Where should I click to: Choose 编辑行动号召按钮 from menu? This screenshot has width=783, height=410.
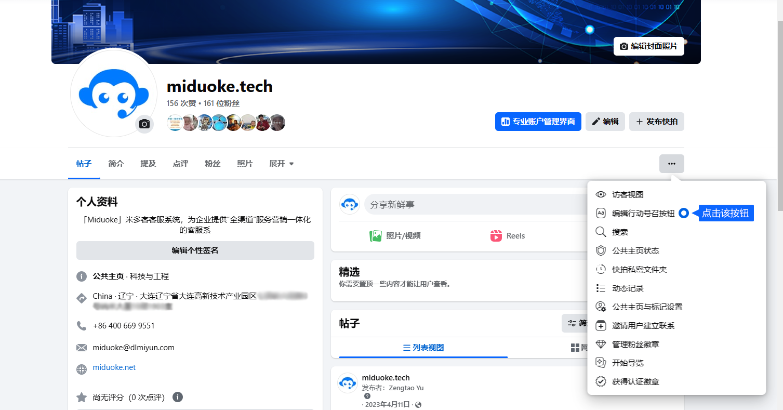click(643, 213)
